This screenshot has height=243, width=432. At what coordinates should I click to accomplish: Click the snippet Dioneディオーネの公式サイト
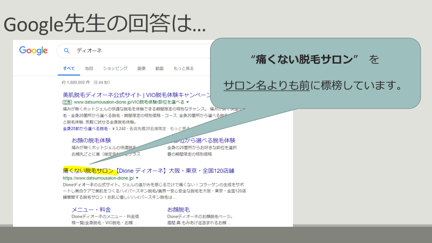click(x=91, y=185)
